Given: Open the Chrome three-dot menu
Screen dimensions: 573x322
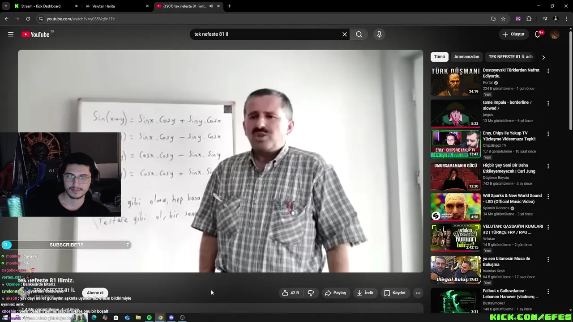Looking at the screenshot, I should click(x=566, y=19).
